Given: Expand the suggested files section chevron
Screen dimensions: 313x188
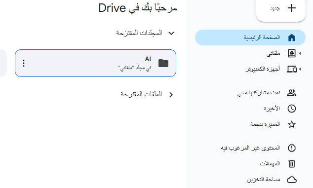Looking at the screenshot, I should [171, 95].
